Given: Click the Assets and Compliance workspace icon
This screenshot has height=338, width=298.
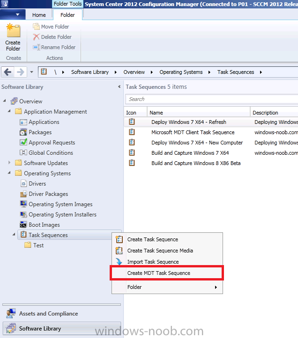Looking at the screenshot, I should pos(11,313).
